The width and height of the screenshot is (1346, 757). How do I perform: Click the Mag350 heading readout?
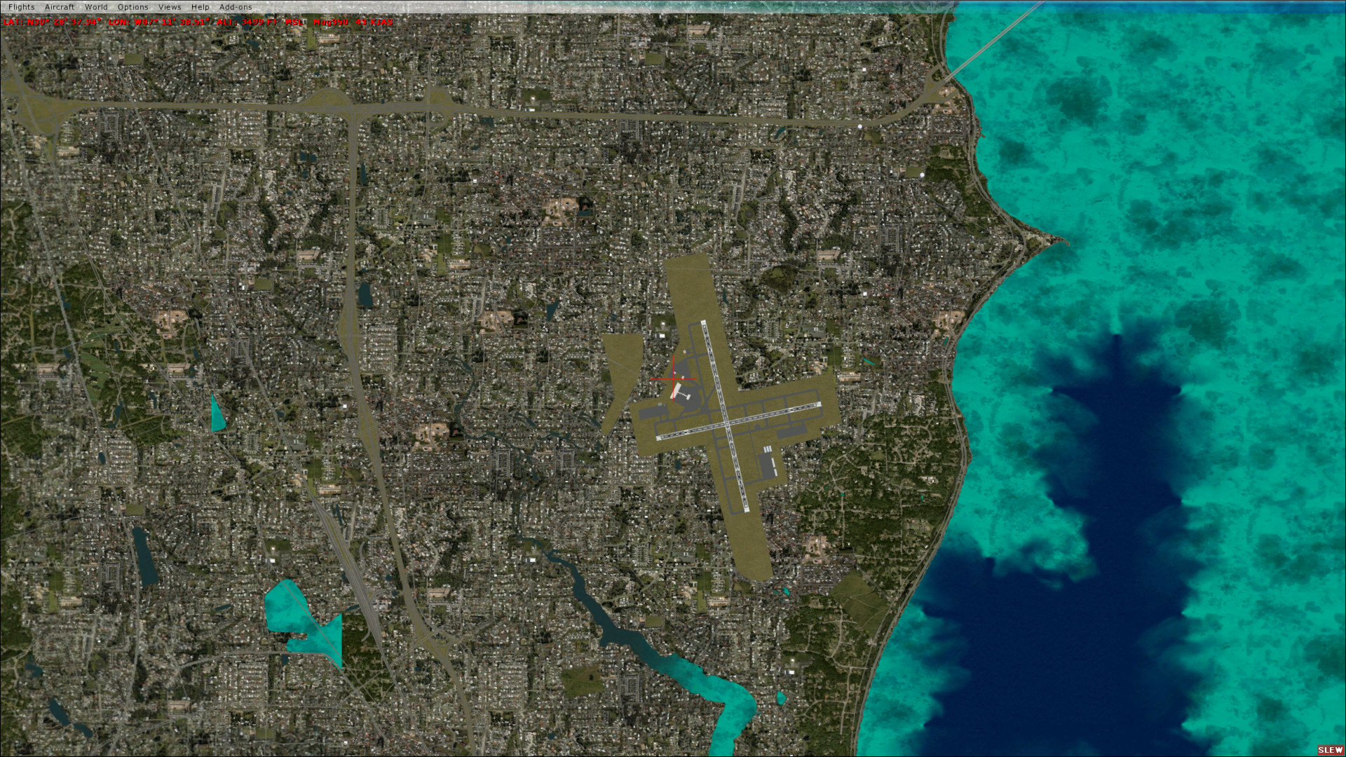coord(331,22)
